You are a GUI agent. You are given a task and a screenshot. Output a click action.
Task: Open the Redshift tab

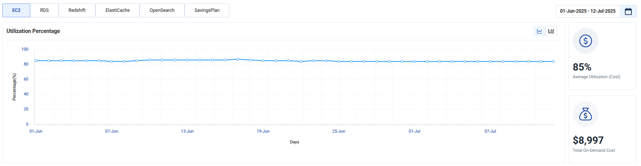point(77,10)
